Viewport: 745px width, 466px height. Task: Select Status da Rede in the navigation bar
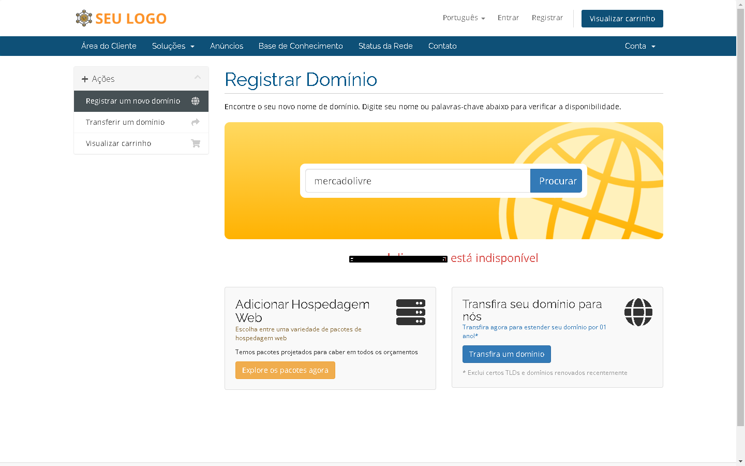[x=385, y=46]
